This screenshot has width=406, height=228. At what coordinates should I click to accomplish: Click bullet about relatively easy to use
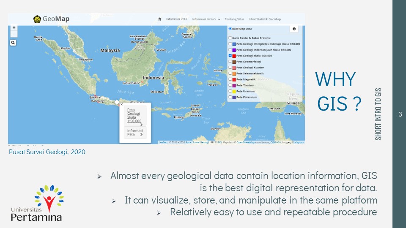(273, 212)
